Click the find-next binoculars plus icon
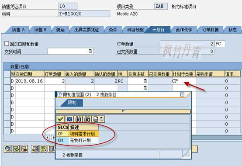Screen dimensions: 242x166 87,119
